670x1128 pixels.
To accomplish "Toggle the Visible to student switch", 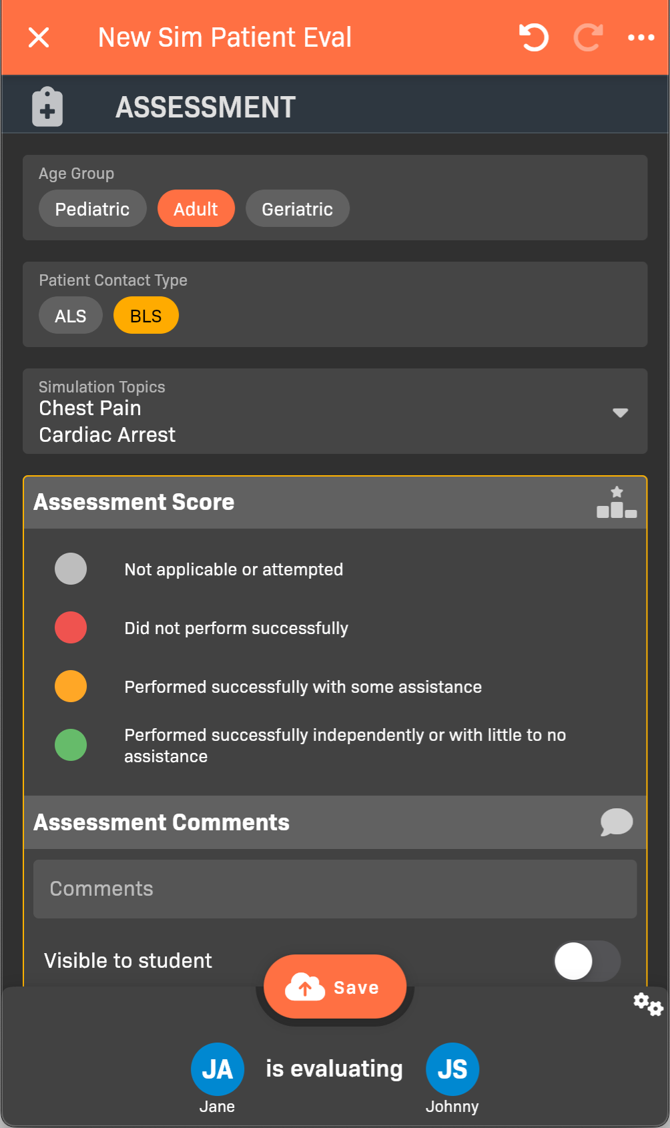I will (x=587, y=961).
